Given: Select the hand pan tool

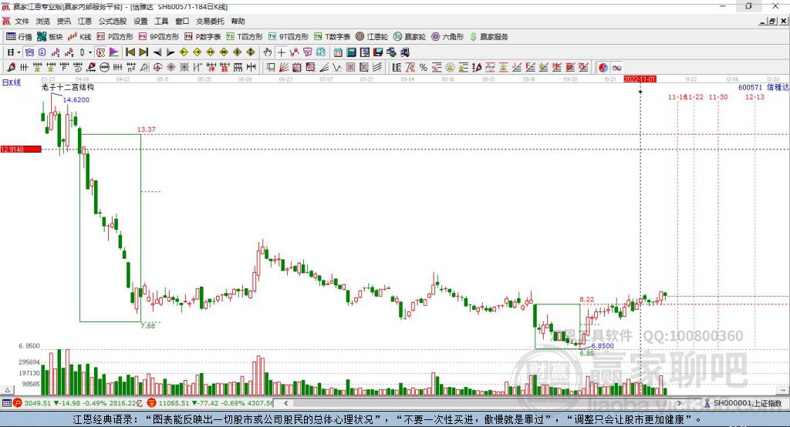Looking at the screenshot, I should click(x=268, y=52).
